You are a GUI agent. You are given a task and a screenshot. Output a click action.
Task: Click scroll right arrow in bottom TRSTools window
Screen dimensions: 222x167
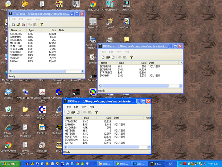point(149,147)
